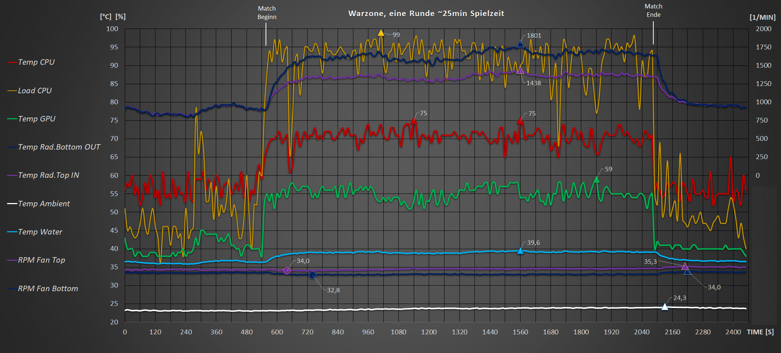
Task: Click the [1/MIN] right axis unit label
Action: 762,17
